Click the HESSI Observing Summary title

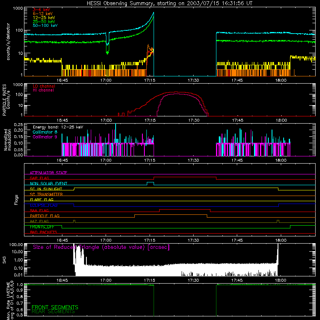169,4
